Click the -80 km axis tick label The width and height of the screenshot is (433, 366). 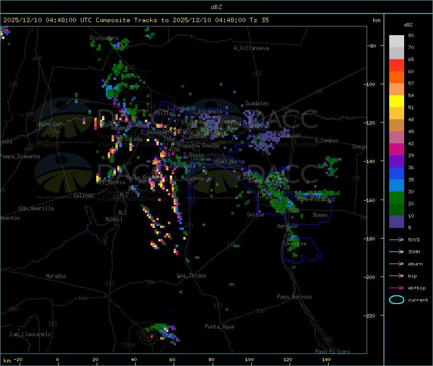coord(371,46)
